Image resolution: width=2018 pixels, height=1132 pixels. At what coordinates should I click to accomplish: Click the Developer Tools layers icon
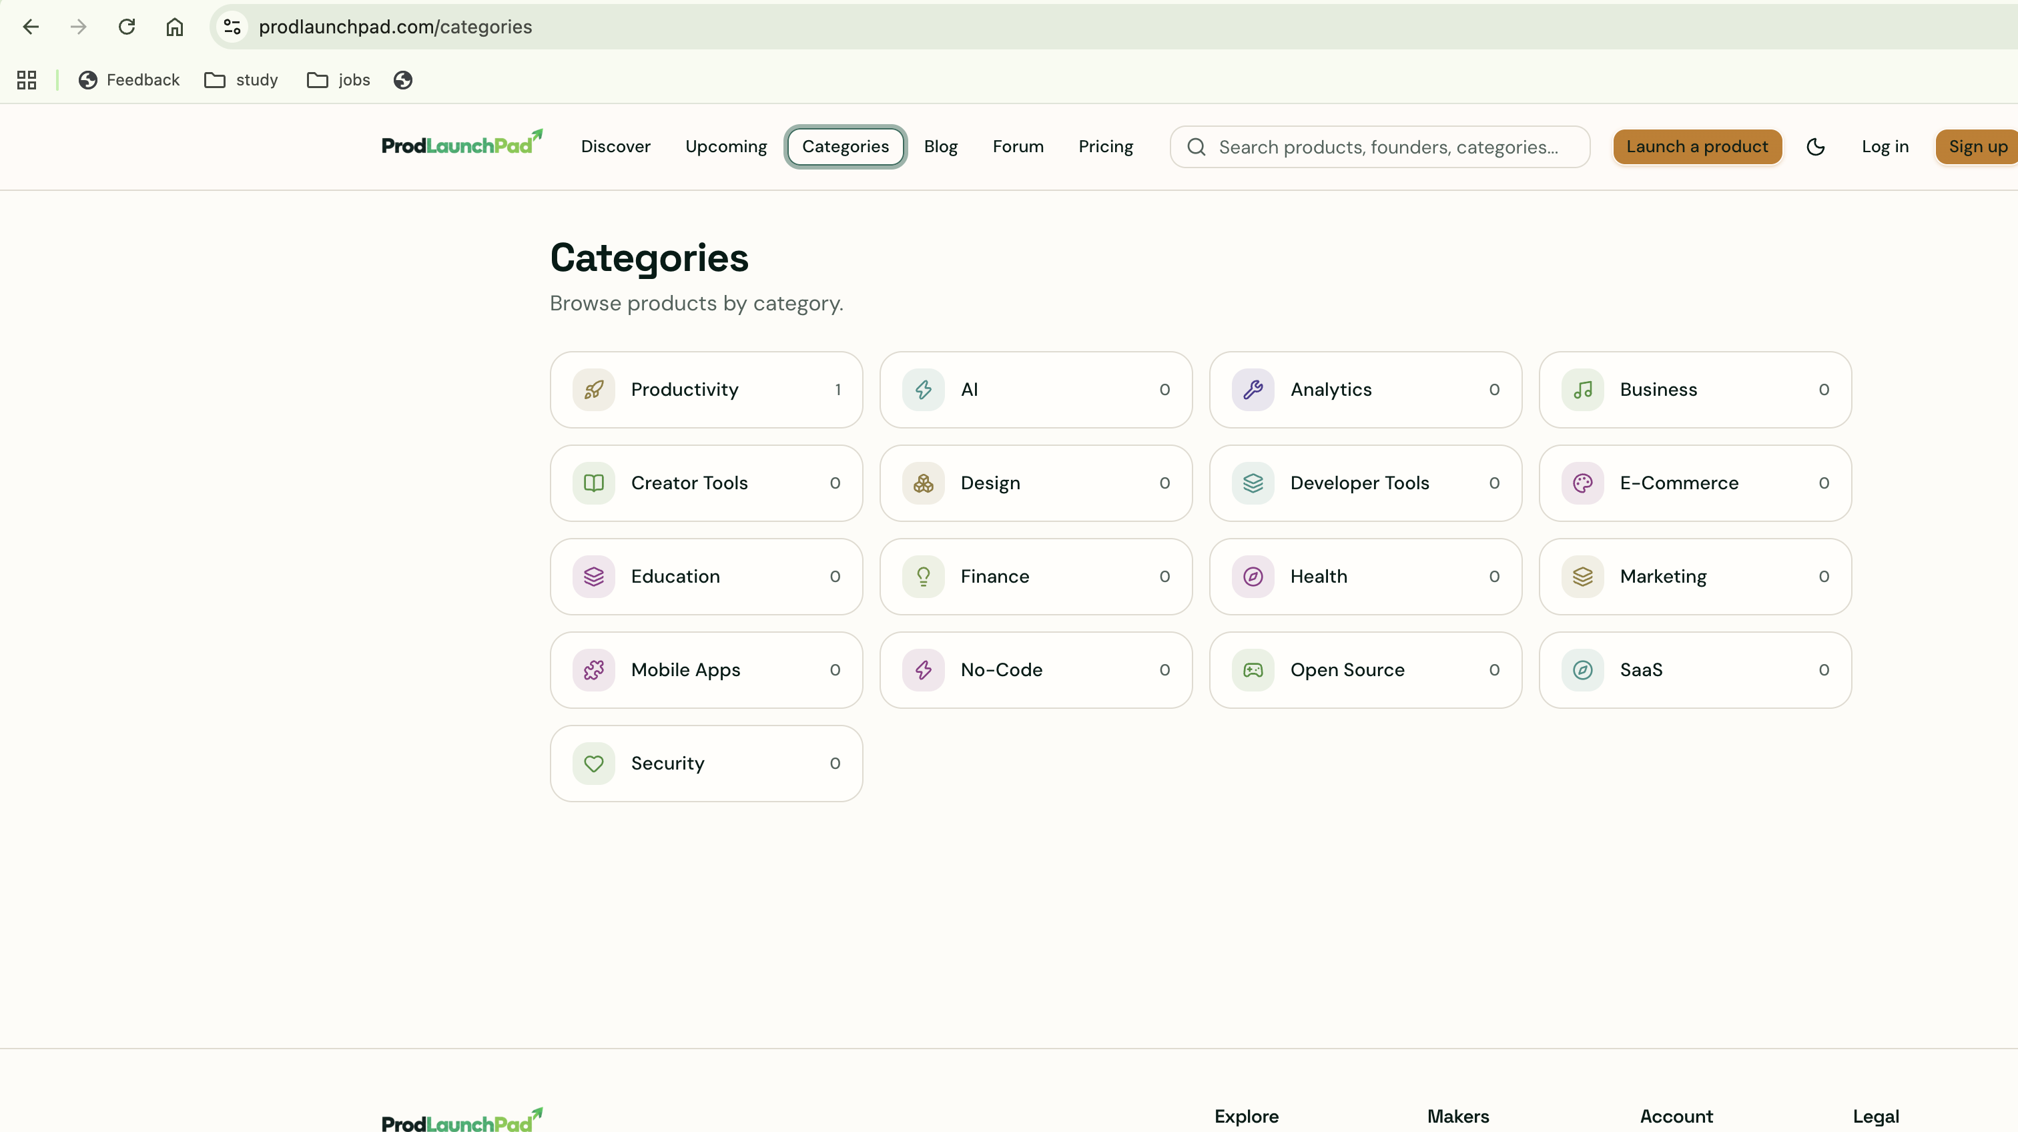tap(1253, 483)
